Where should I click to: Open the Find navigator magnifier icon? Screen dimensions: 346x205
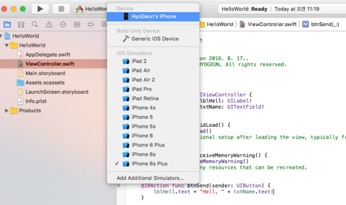pyautogui.click(x=35, y=24)
